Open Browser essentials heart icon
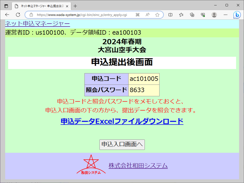 coord(203,15)
